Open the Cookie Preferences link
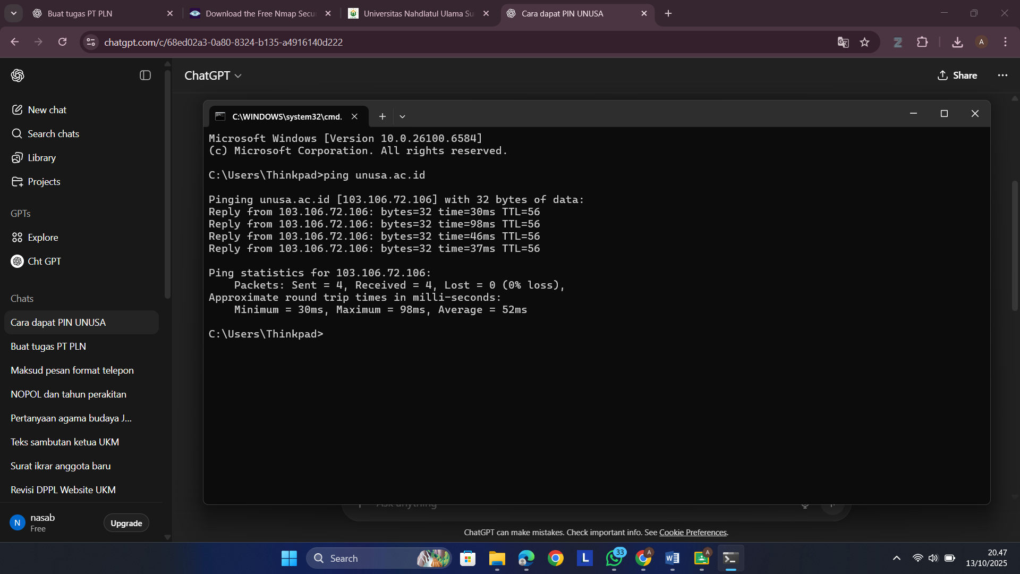Viewport: 1020px width, 574px height. 693,533
